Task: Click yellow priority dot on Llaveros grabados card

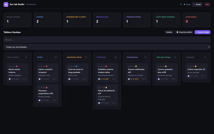Action: [x=166, y=66]
